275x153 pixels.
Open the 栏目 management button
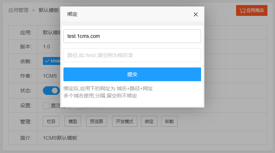click(x=51, y=122)
